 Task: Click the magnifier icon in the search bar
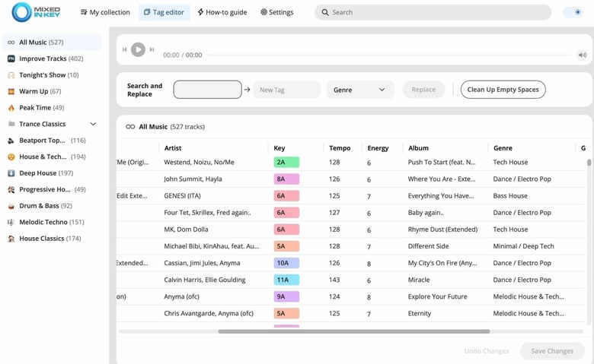[325, 12]
